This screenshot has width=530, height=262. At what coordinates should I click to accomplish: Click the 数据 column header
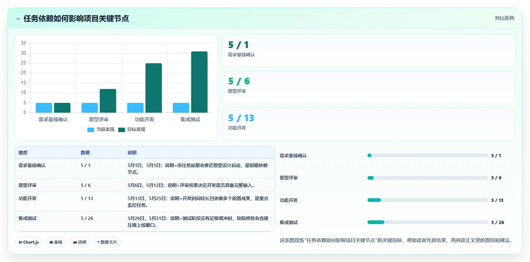click(85, 153)
